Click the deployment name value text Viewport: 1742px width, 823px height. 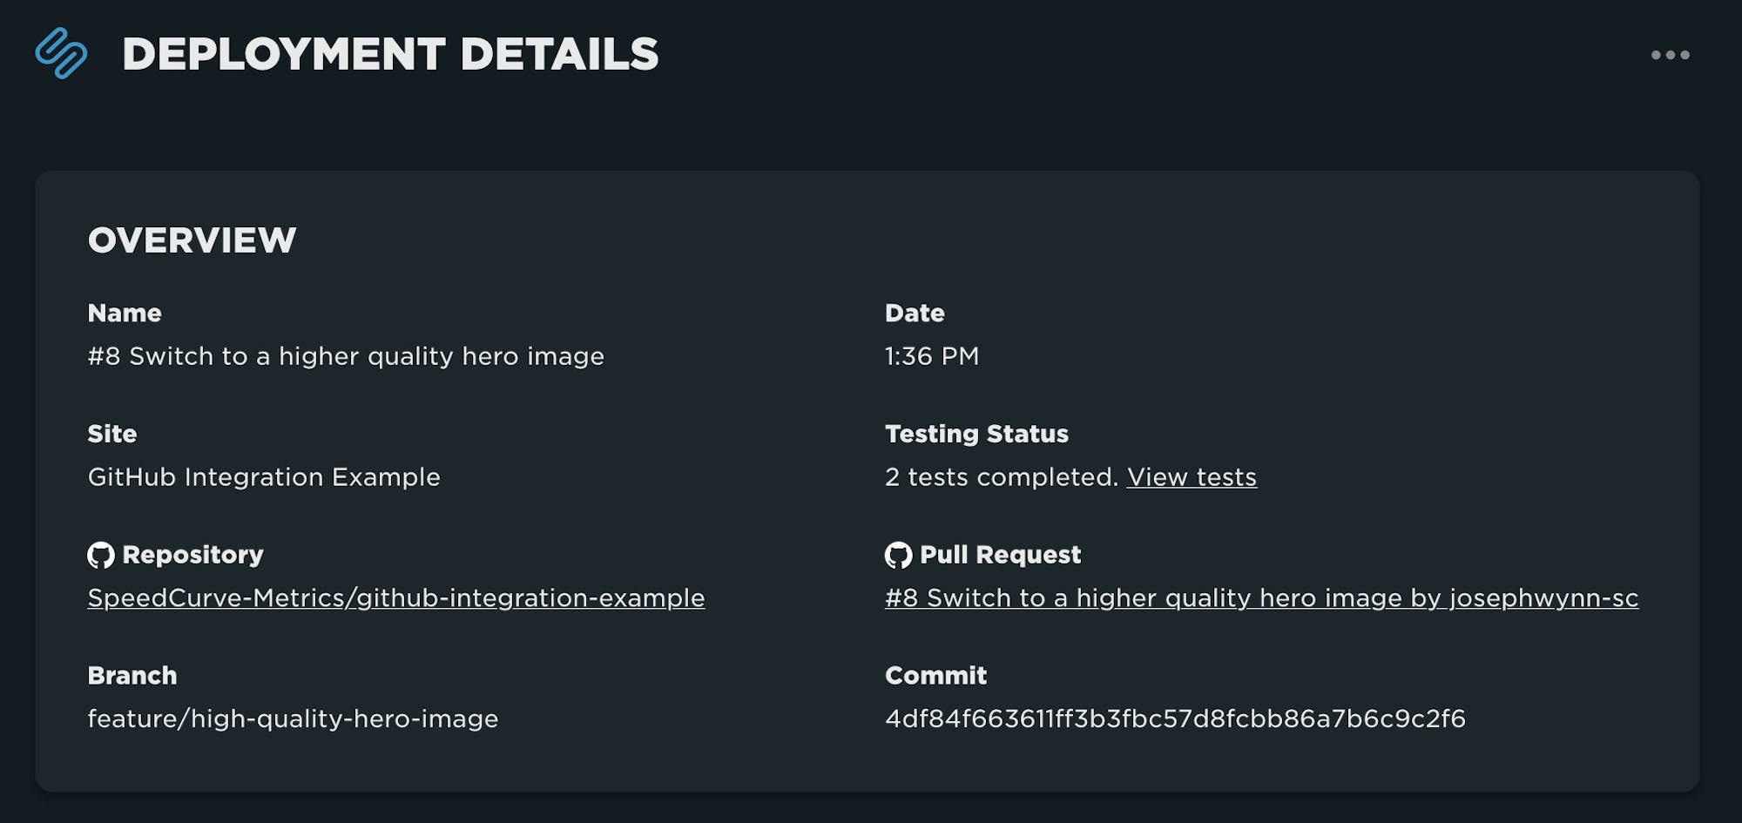pos(346,356)
